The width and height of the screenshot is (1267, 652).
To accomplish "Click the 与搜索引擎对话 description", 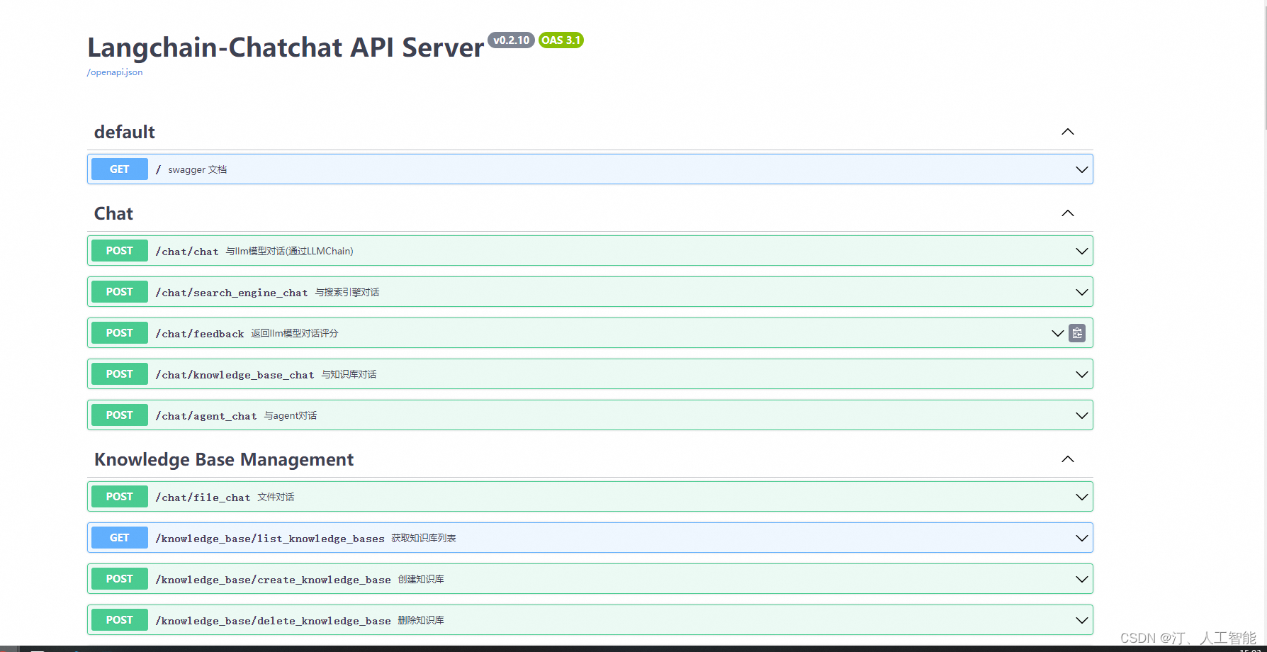I will coord(347,292).
